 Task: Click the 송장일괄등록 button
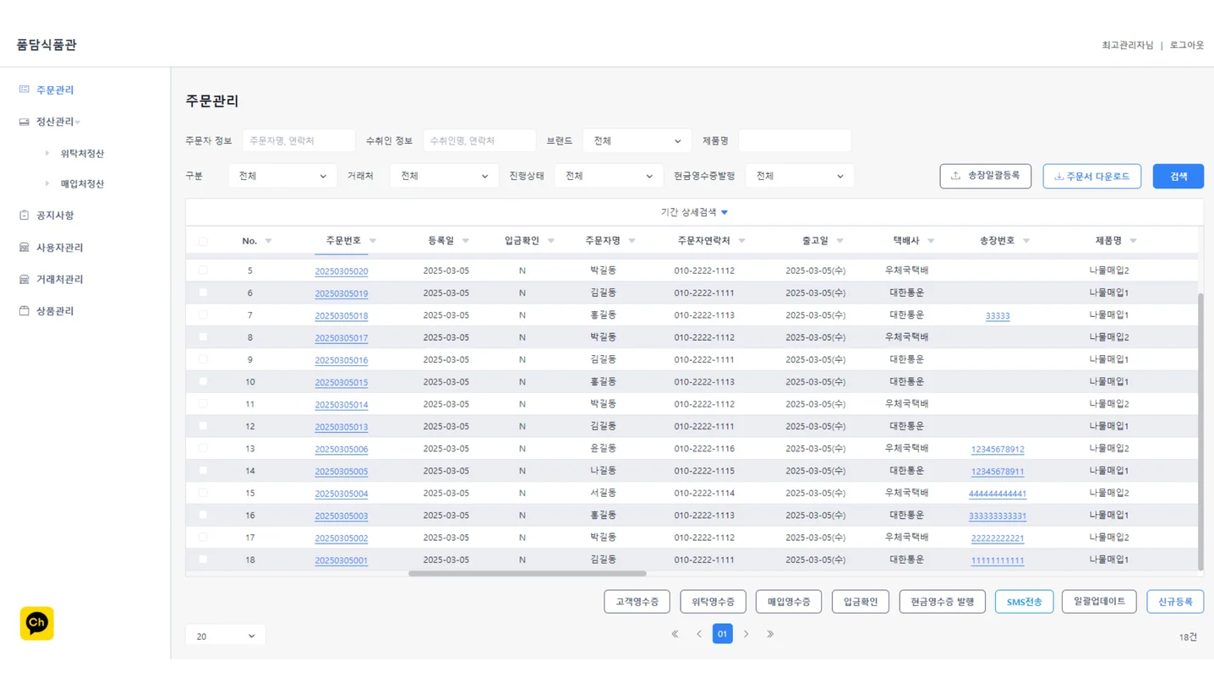985,176
